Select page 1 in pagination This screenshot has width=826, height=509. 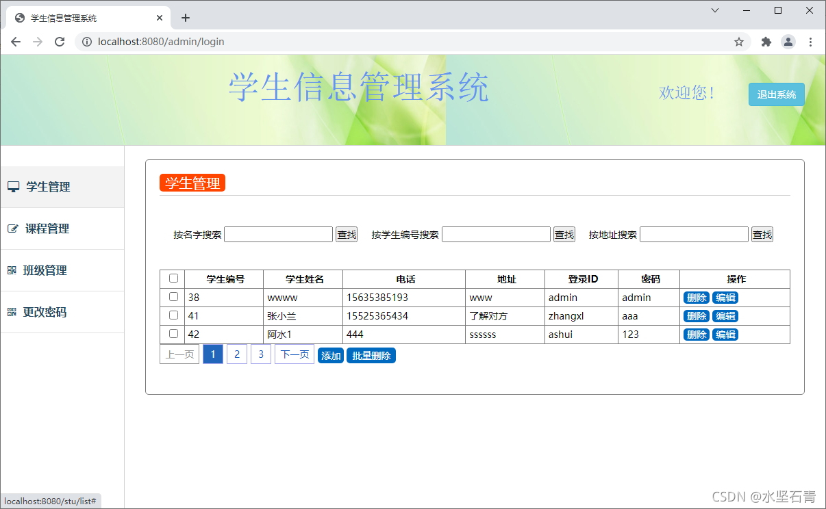(x=213, y=354)
